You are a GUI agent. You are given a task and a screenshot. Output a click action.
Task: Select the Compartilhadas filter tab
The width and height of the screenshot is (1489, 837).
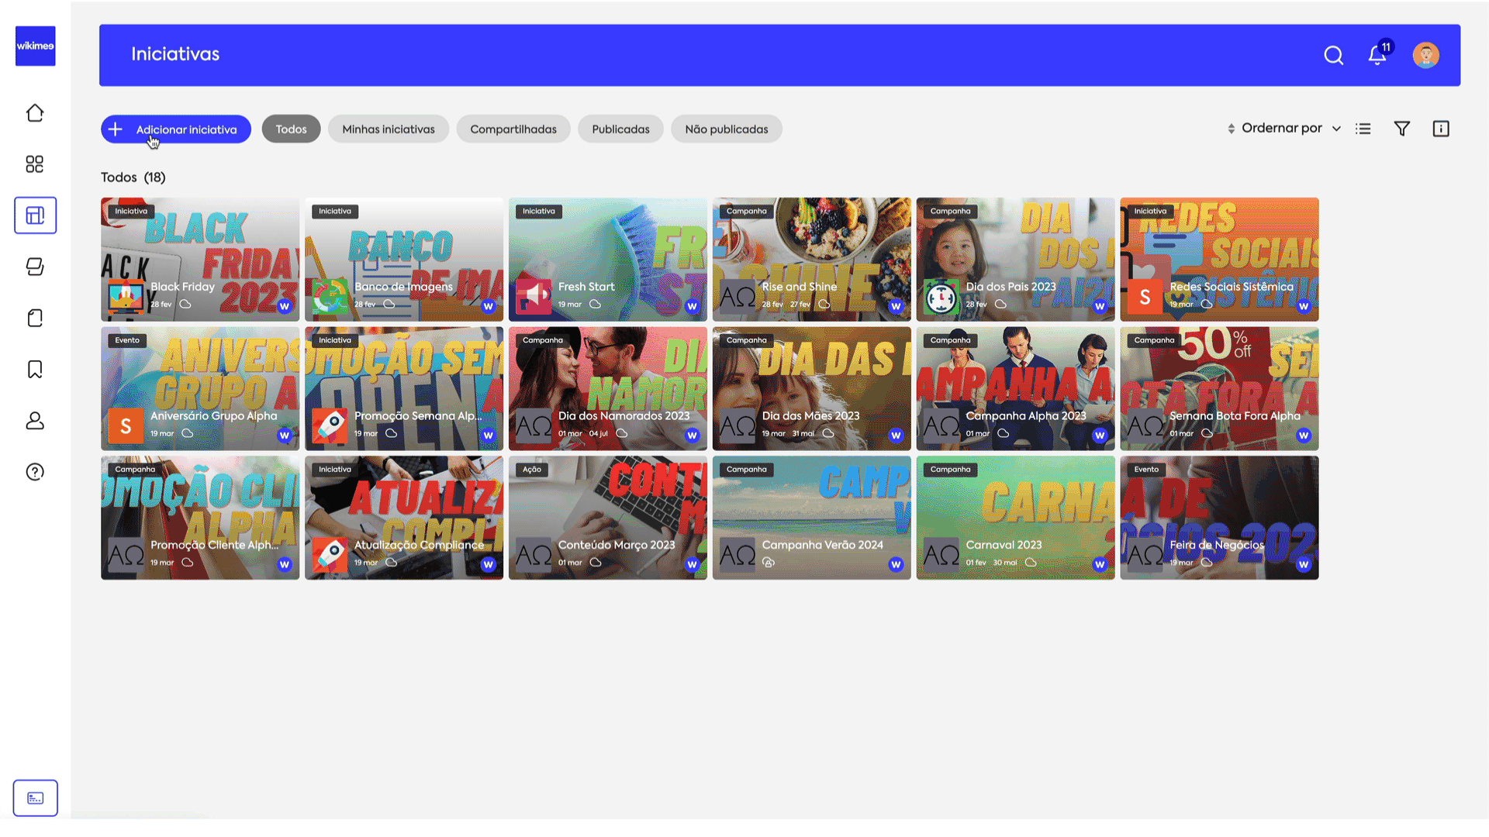[x=513, y=129]
